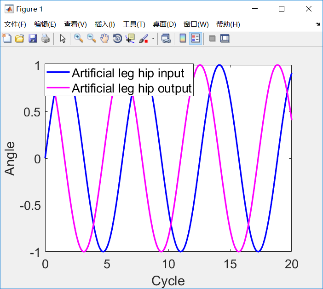The width and height of the screenshot is (323, 289).
Task: Click the New Figure icon
Action: [7, 38]
